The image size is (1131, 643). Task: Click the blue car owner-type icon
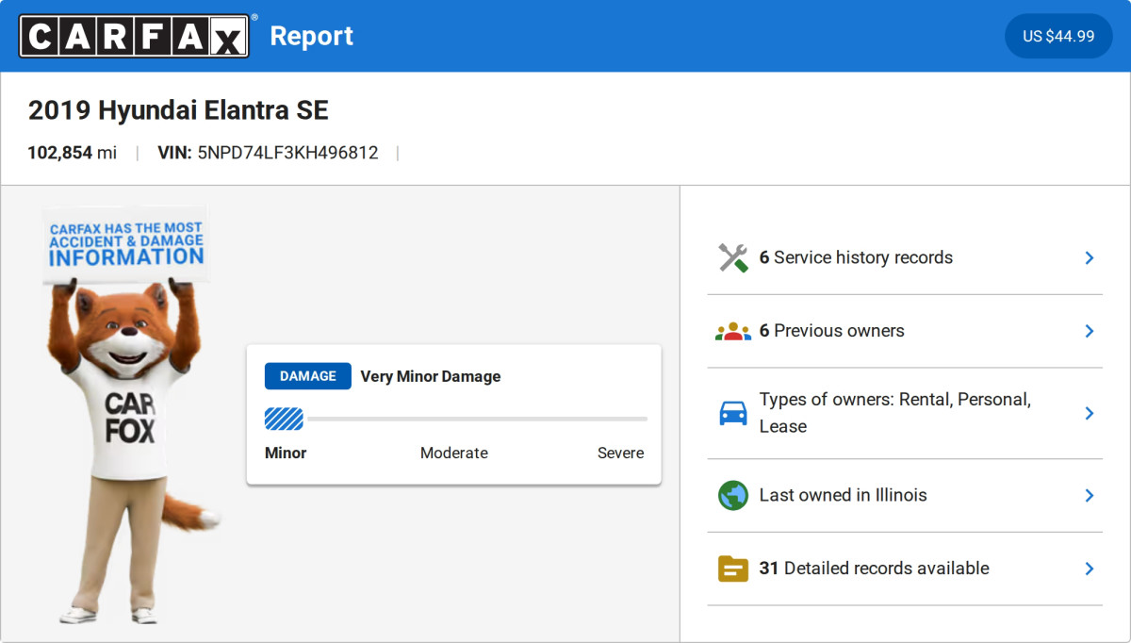[732, 413]
